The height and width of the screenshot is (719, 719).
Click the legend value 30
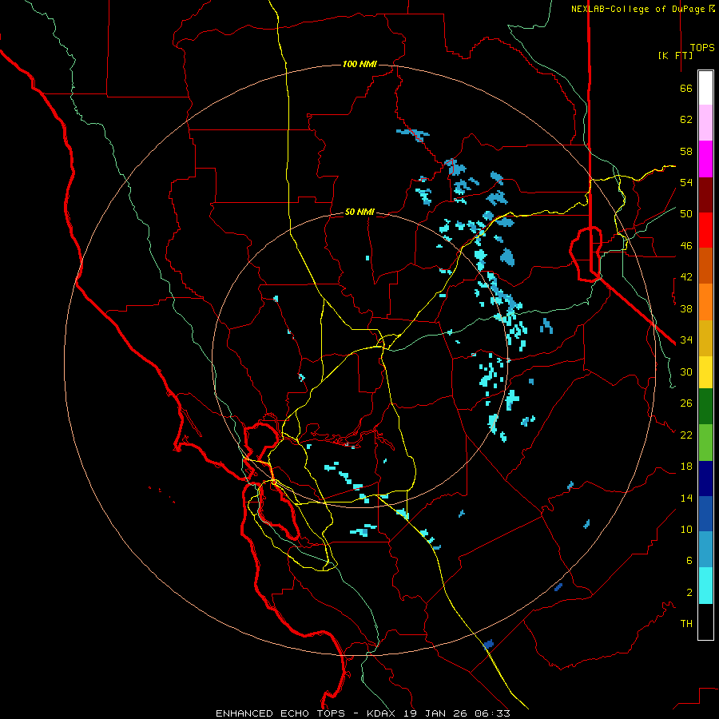click(686, 371)
